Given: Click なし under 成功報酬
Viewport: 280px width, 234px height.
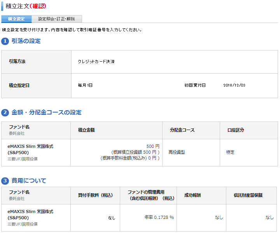Looking at the screenshot, I should 219,217.
